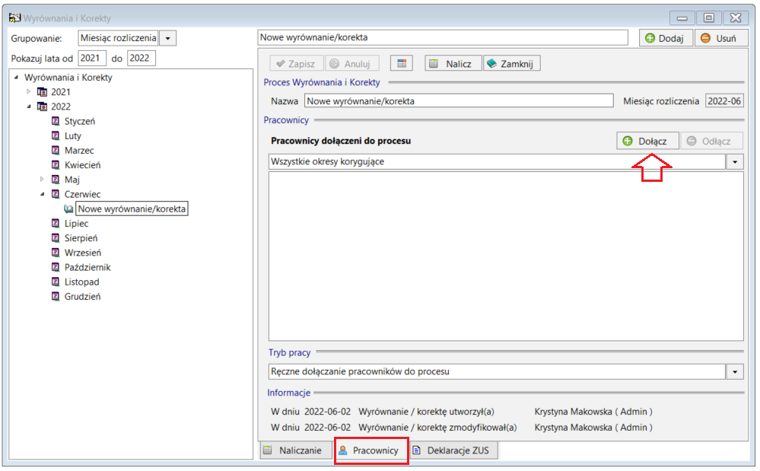Collapse the 2022 tree node

[29, 107]
